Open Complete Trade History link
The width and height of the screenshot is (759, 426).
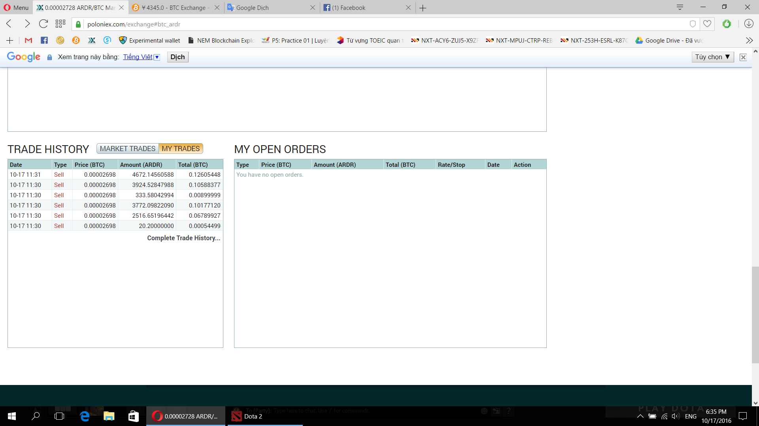(183, 238)
